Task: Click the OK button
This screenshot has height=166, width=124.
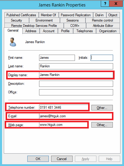Action: [38, 159]
